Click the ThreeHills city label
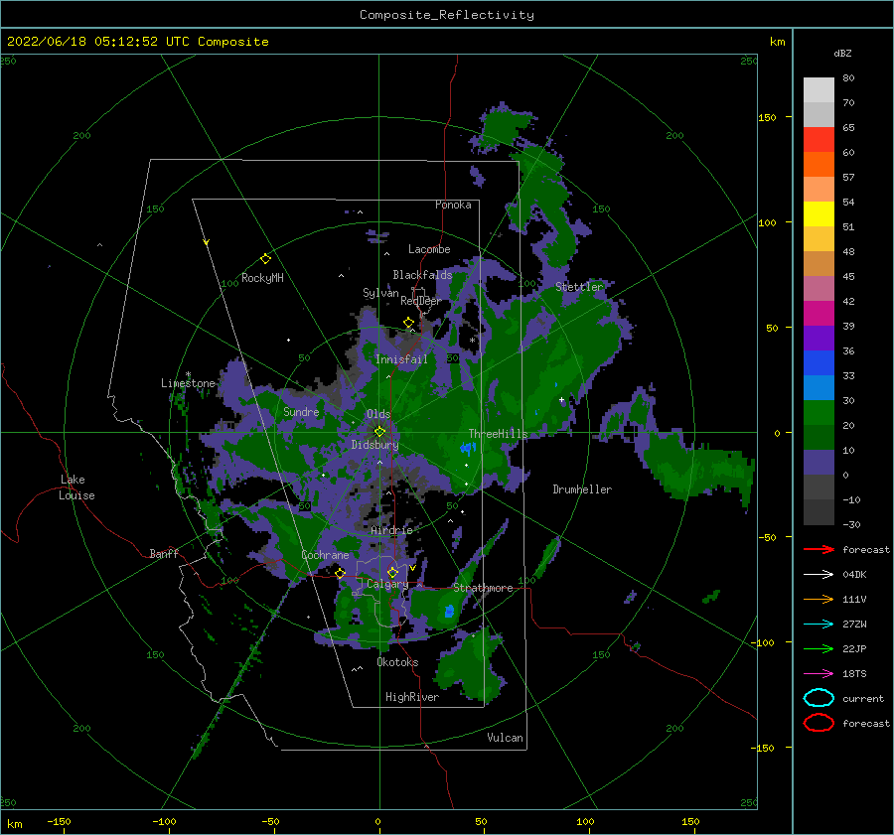Screen dimensions: 894x835 (x=499, y=434)
